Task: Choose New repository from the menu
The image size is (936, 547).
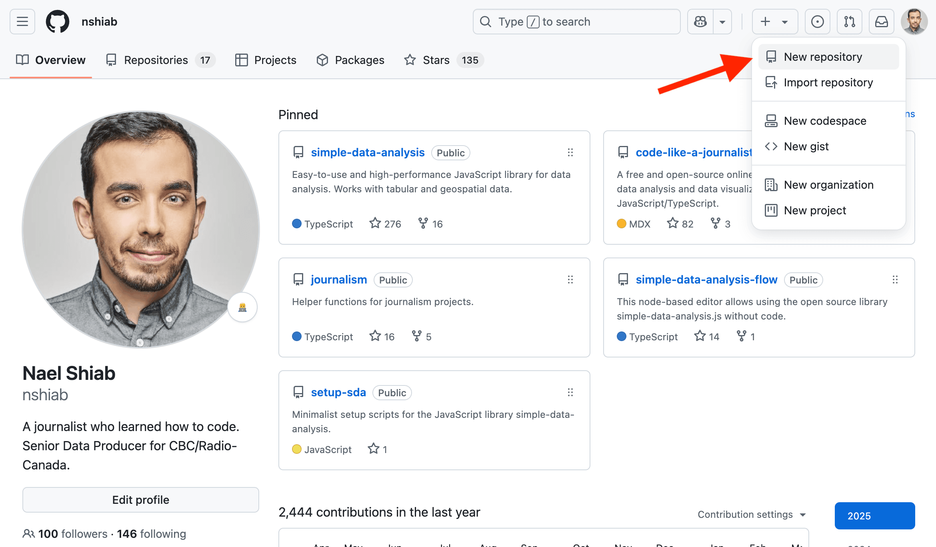Action: click(828, 57)
